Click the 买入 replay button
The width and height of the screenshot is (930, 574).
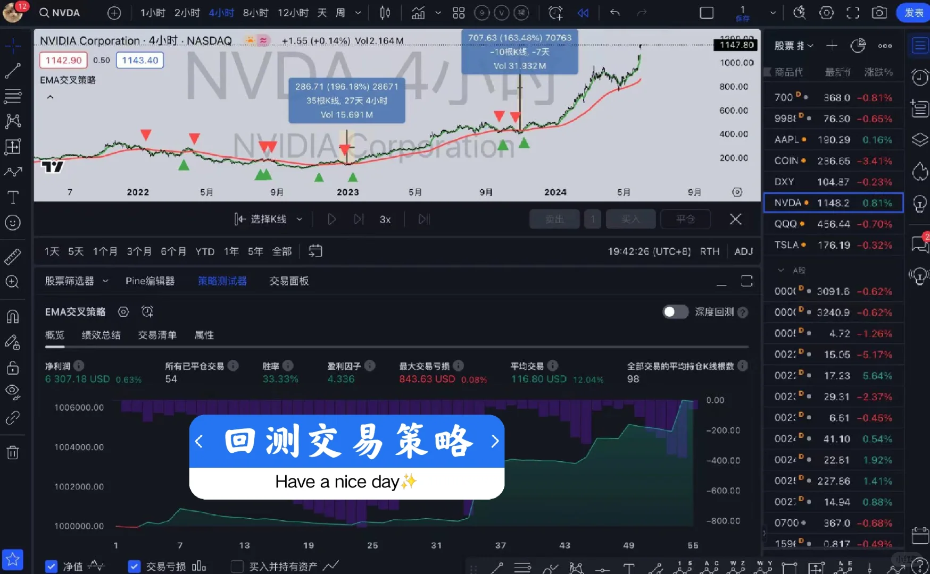coord(631,219)
